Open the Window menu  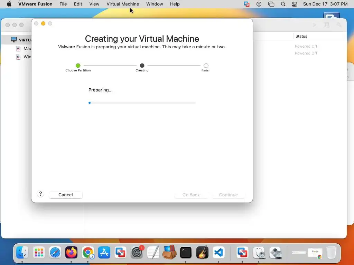[x=155, y=4]
